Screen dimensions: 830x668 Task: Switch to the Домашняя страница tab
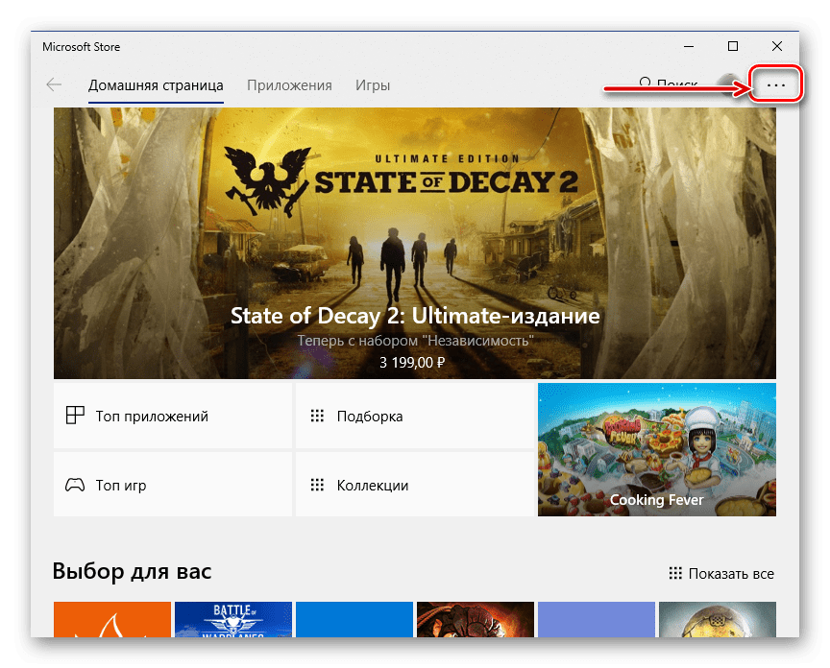(156, 85)
